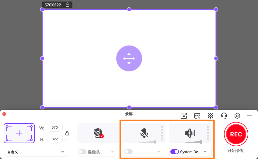Screen dimensions: 258x159
Task: Minimize the recorder panel with dash icon
Action: 249,116
